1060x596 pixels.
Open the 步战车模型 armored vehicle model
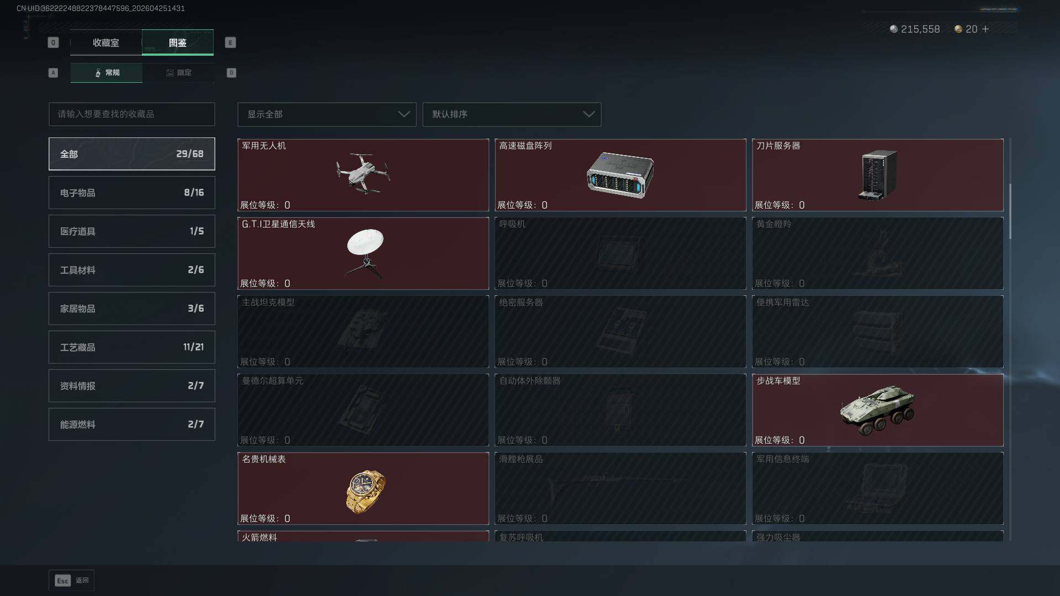point(878,410)
